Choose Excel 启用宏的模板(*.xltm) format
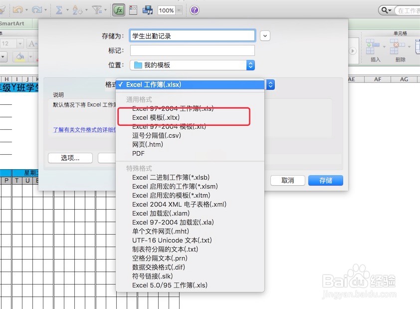This screenshot has height=309, width=420. point(190,195)
